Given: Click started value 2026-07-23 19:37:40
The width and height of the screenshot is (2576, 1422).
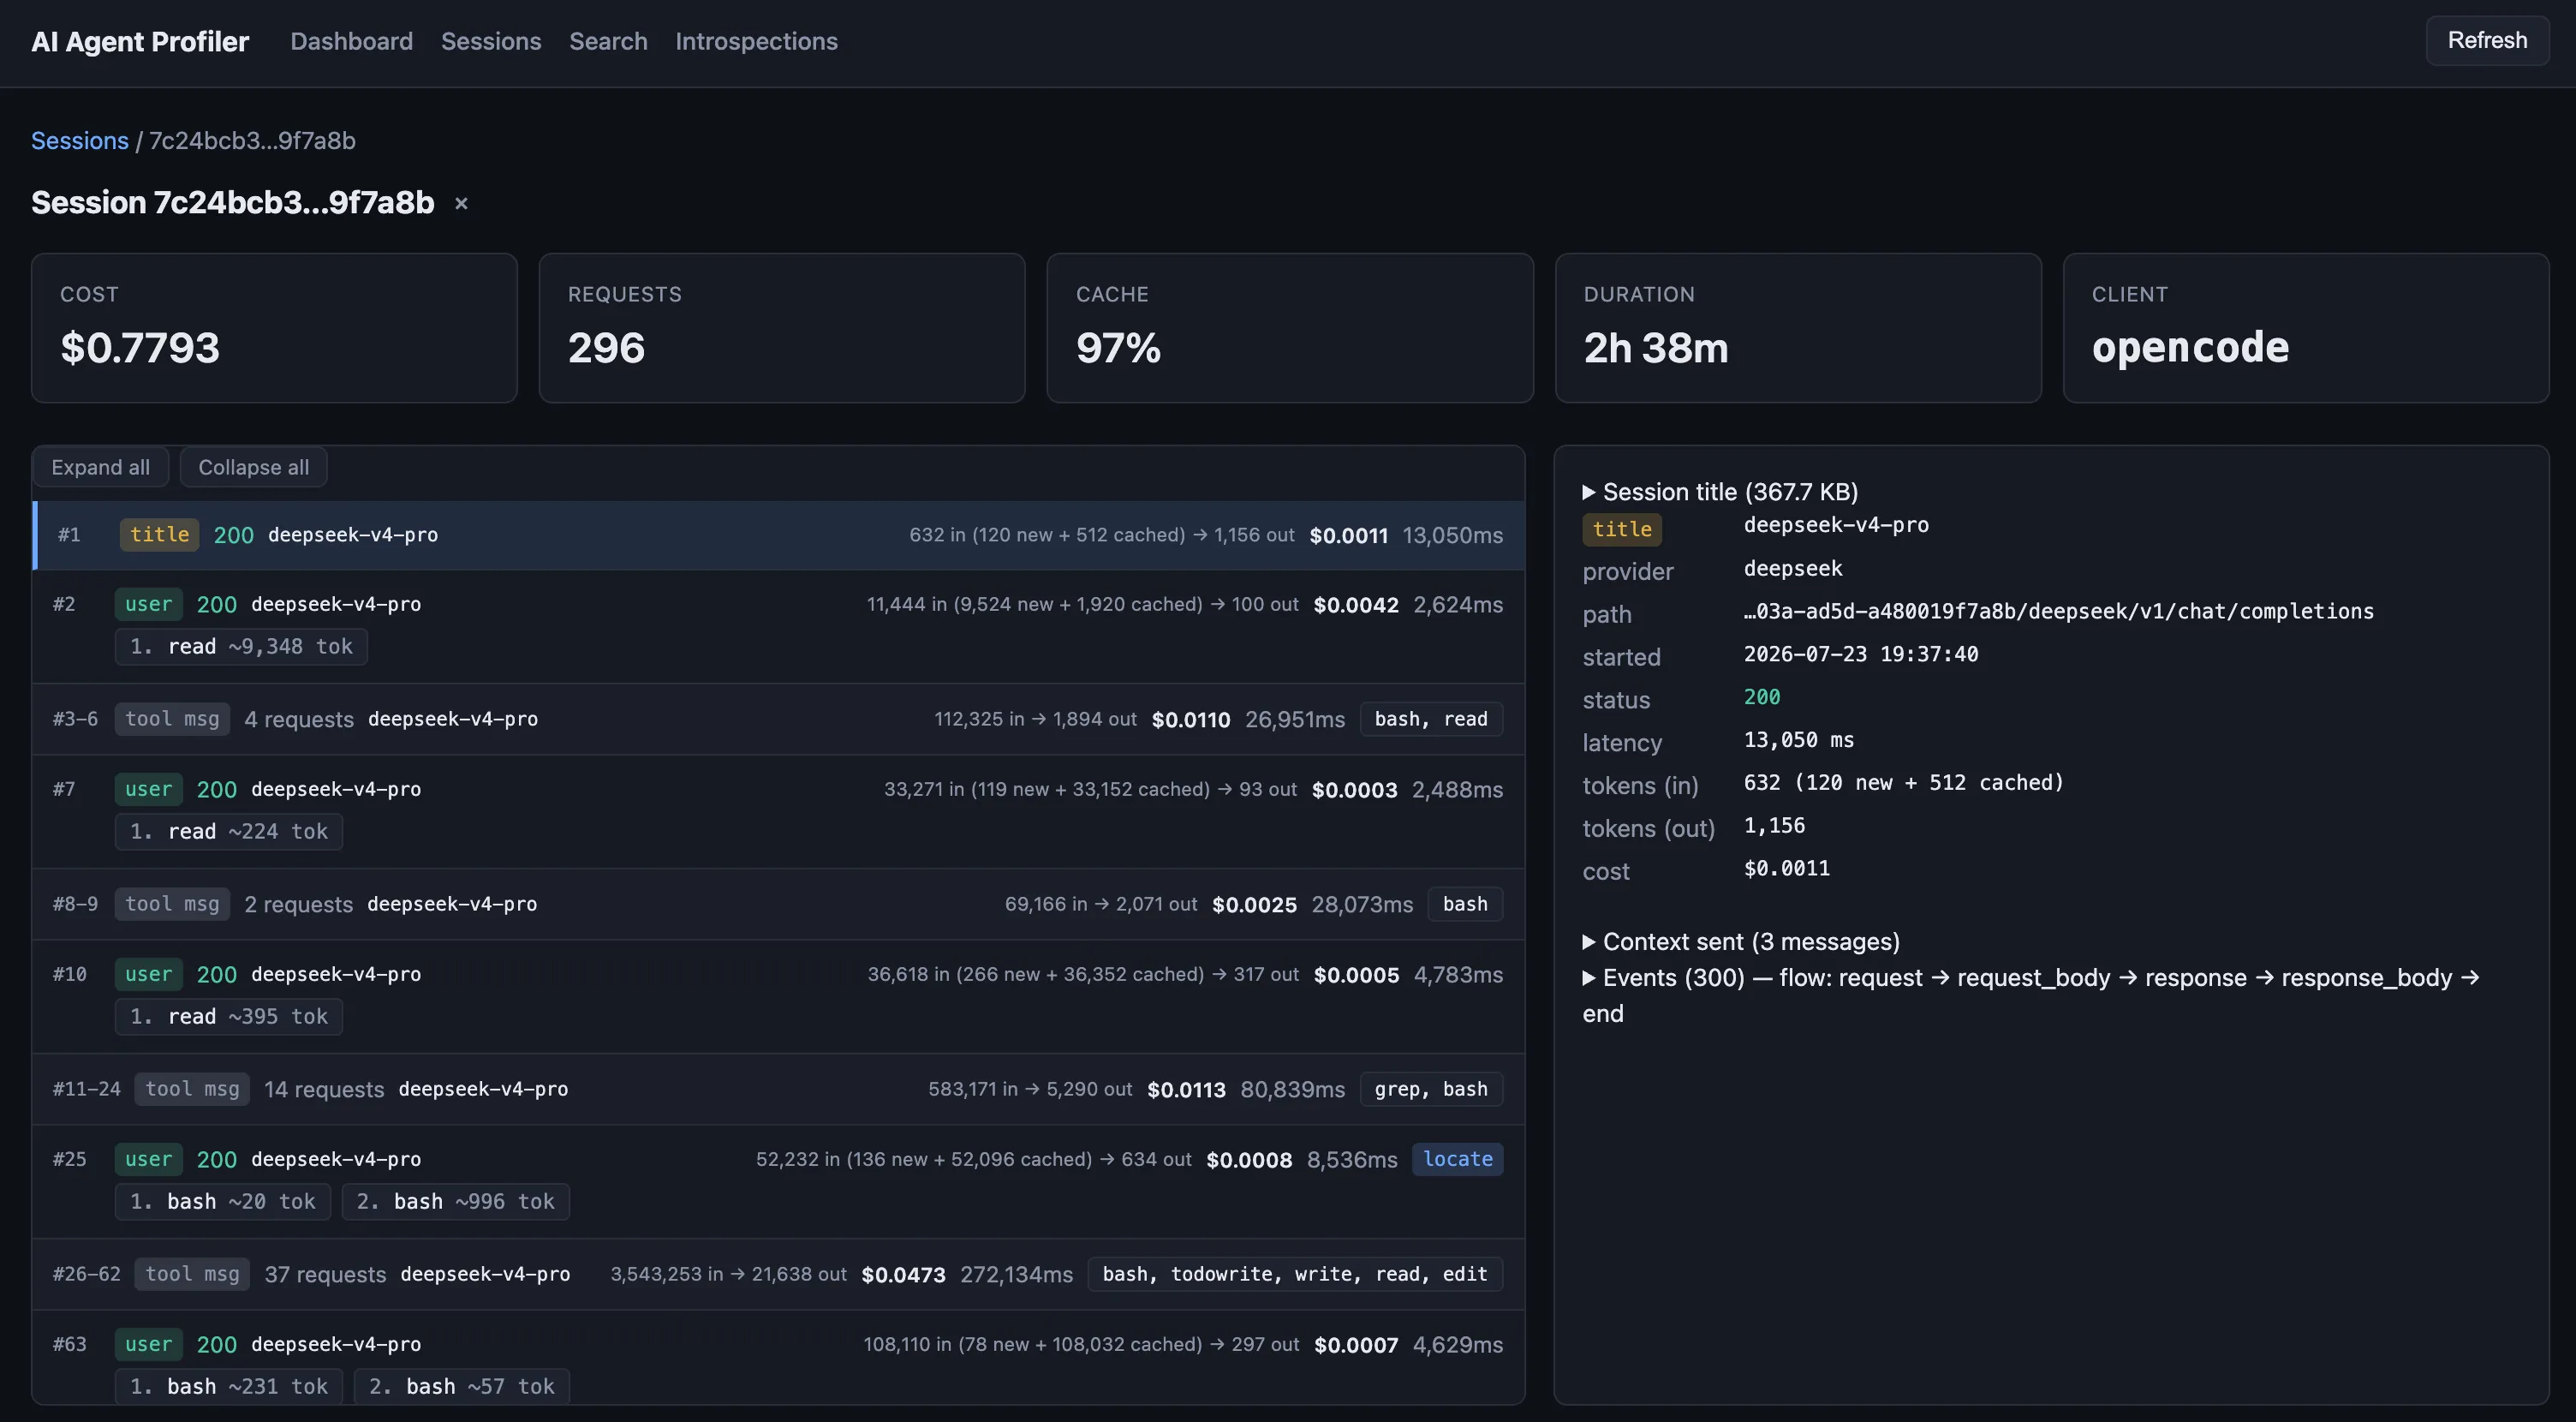Looking at the screenshot, I should coord(1860,654).
